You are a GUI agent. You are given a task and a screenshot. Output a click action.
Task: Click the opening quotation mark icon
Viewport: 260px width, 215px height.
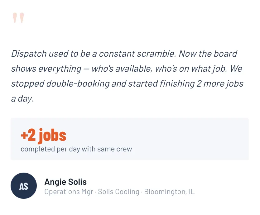18,18
